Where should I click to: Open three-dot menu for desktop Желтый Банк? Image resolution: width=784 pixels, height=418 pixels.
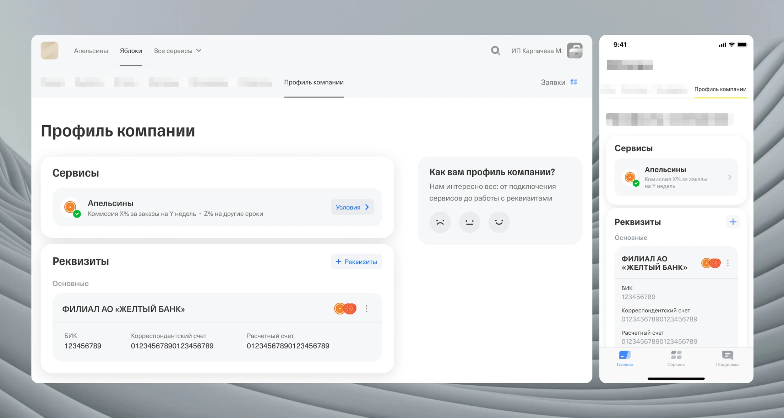366,309
